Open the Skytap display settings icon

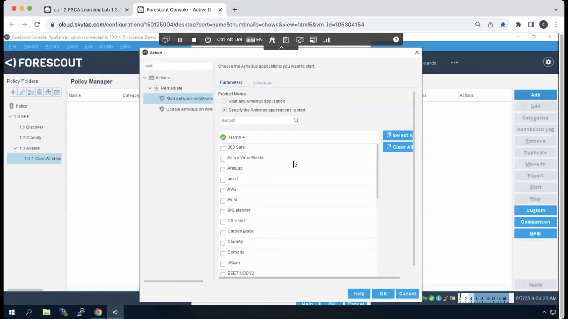[x=313, y=40]
